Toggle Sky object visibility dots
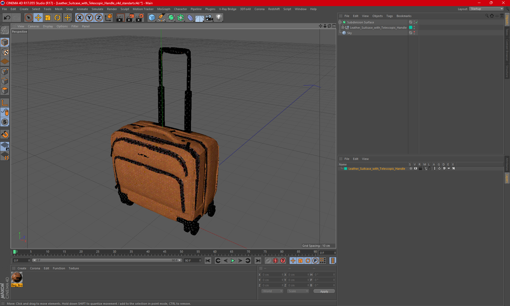The image size is (510, 306). tap(414, 33)
